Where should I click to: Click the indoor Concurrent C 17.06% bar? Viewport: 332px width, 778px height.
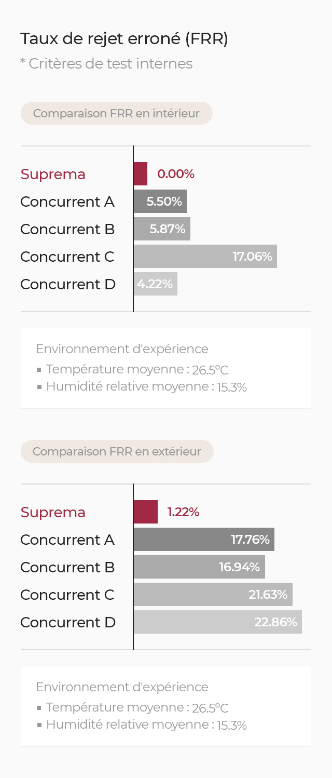[x=205, y=257]
